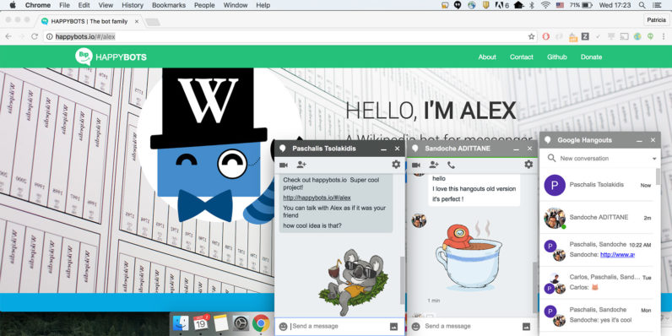The width and height of the screenshot is (672, 336).
Task: Open the Chrome menu with three dots
Action: [x=664, y=36]
